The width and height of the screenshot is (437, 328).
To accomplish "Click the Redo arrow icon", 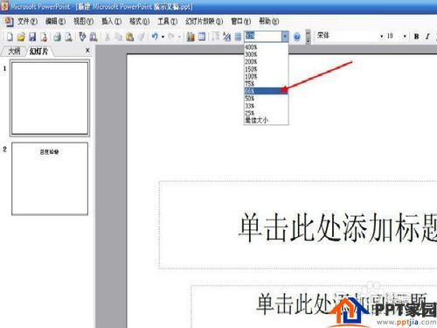I will [171, 37].
